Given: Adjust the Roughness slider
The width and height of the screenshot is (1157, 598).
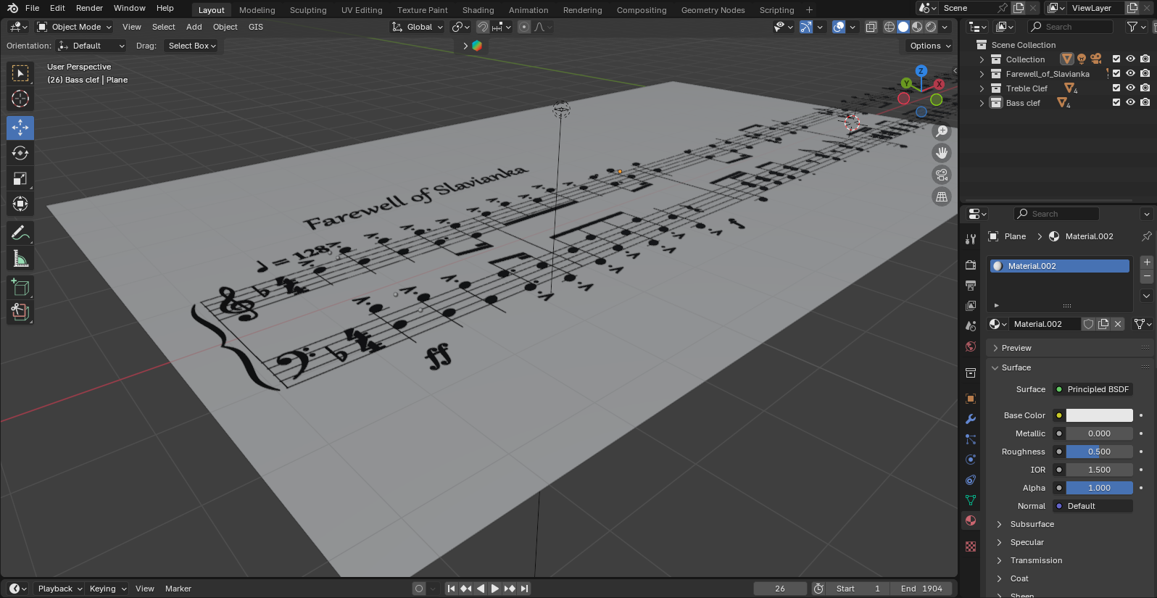Looking at the screenshot, I should click(x=1099, y=452).
